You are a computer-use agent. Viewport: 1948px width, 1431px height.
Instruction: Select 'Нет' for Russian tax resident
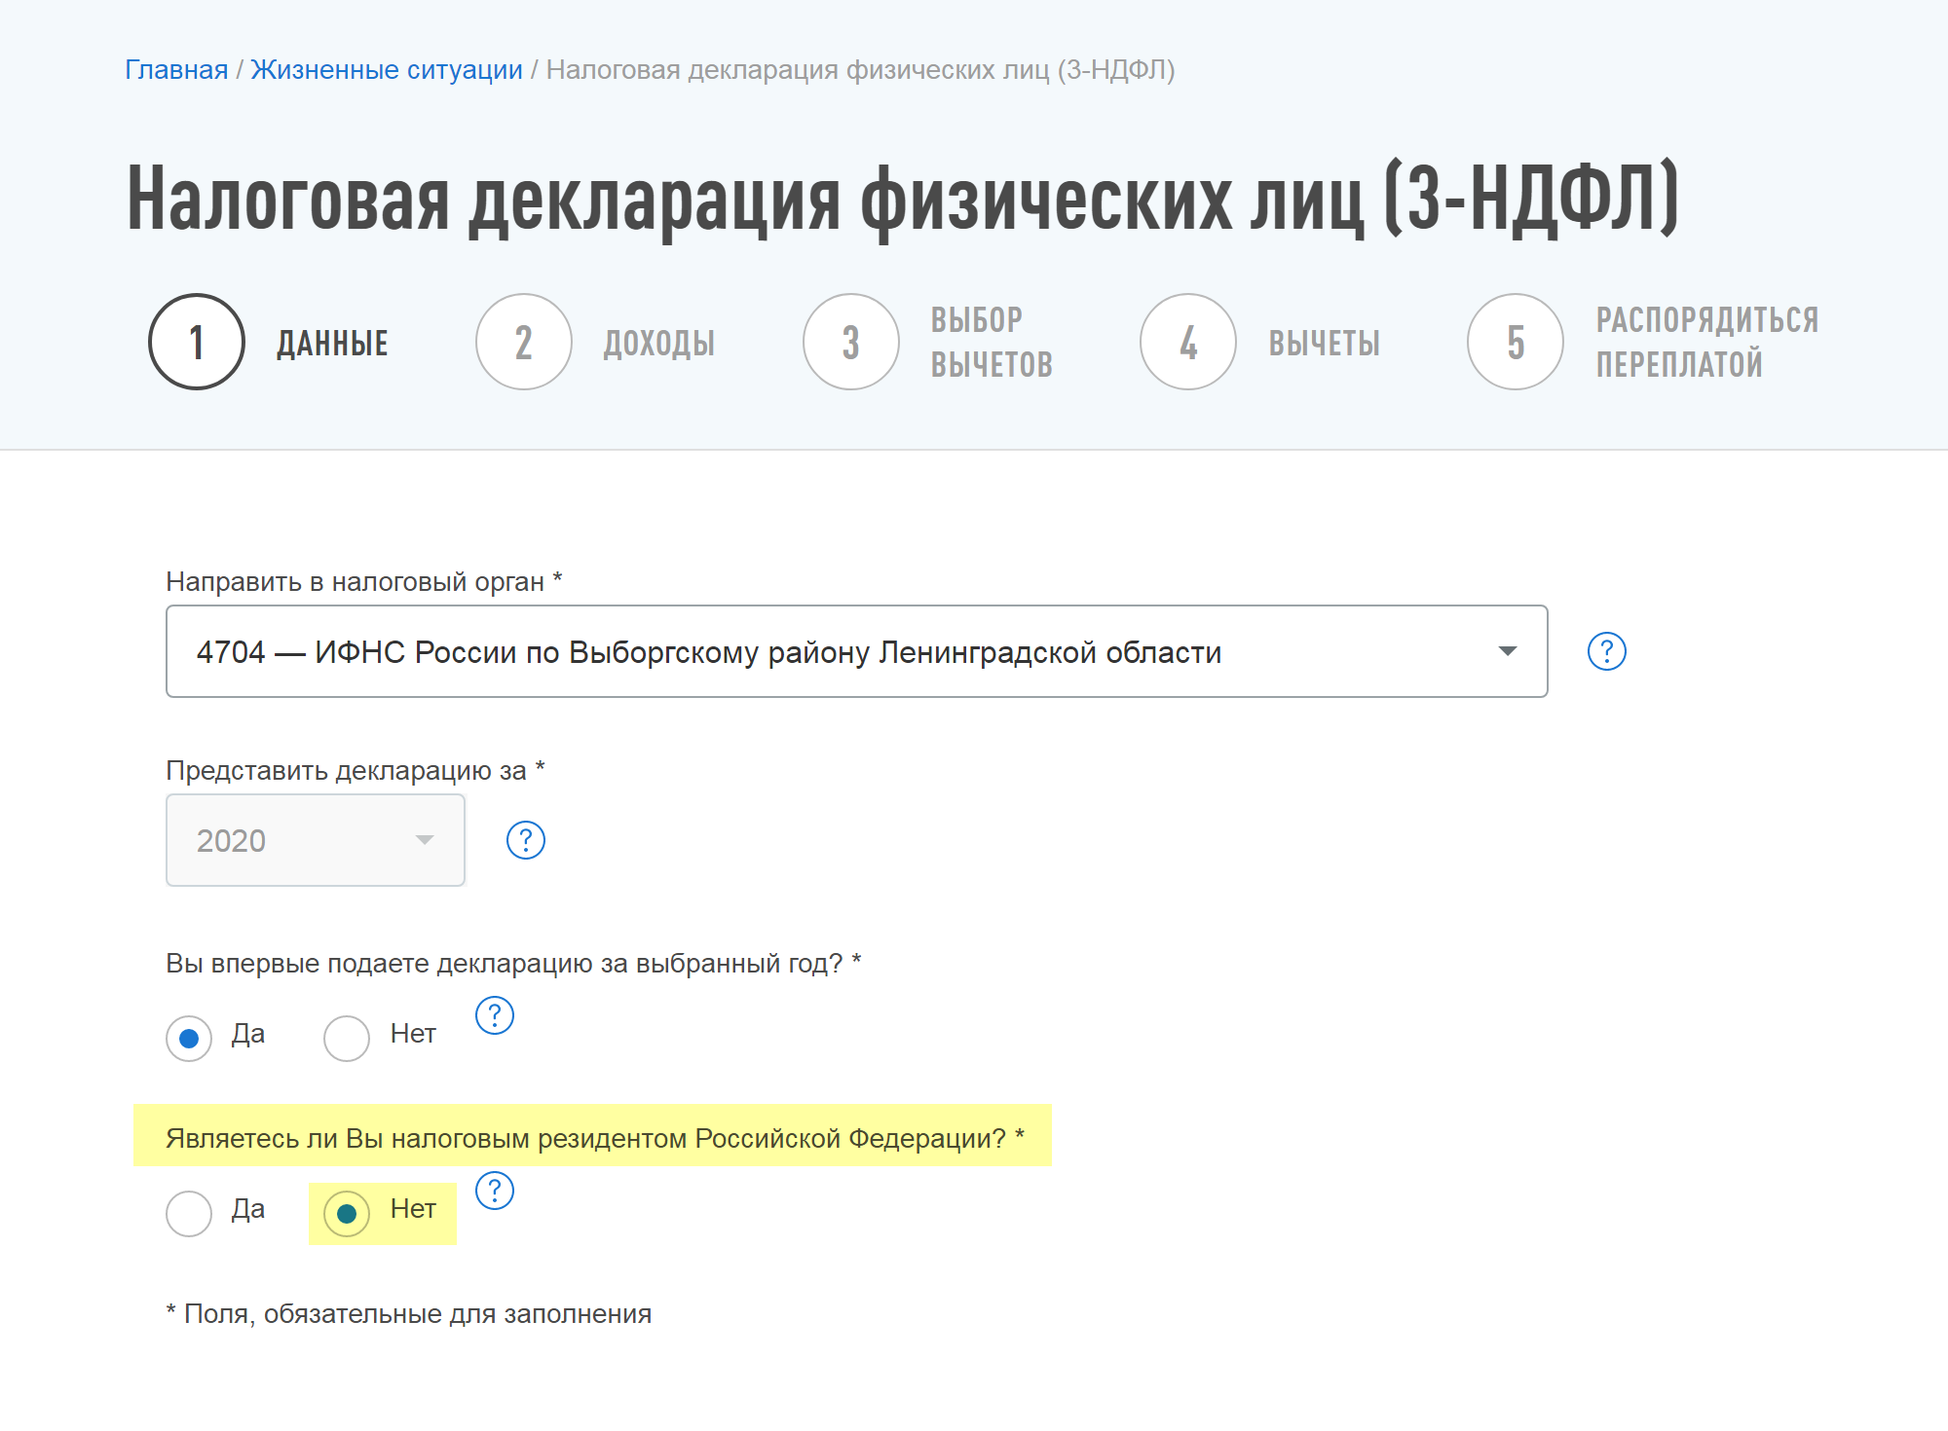[x=347, y=1213]
